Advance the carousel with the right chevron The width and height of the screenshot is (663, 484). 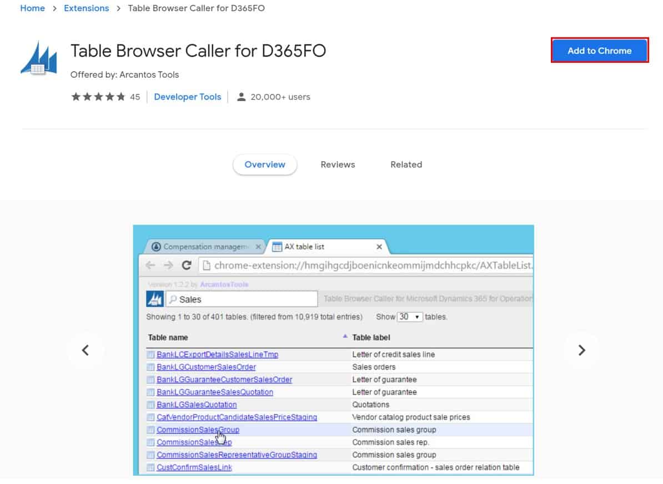582,350
